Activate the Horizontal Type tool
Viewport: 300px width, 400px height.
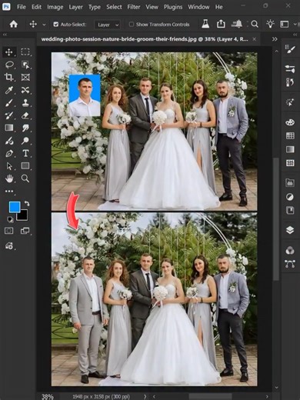coord(25,153)
